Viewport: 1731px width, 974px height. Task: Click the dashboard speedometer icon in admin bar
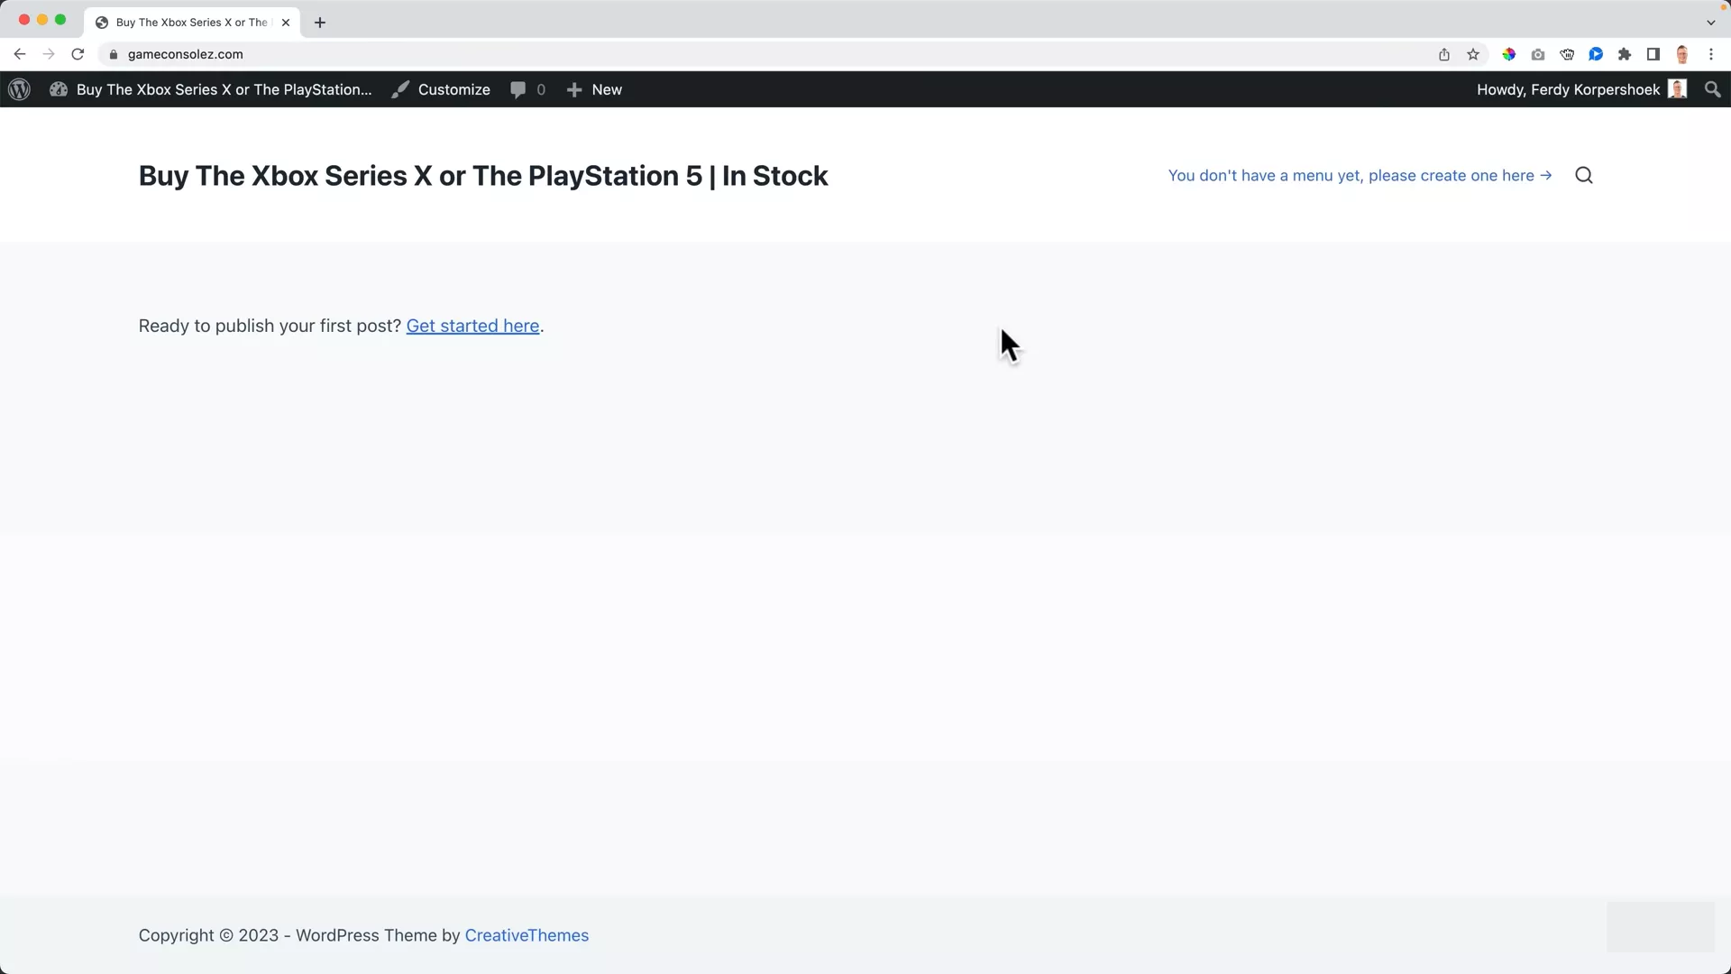58,89
